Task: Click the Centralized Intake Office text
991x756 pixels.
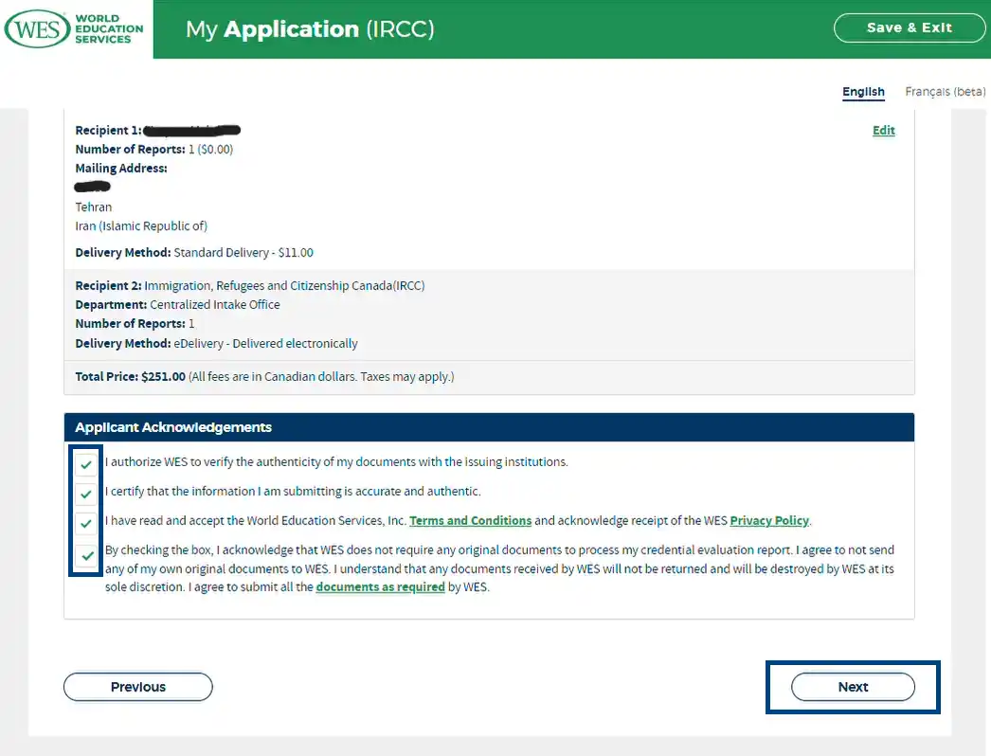Action: click(215, 305)
